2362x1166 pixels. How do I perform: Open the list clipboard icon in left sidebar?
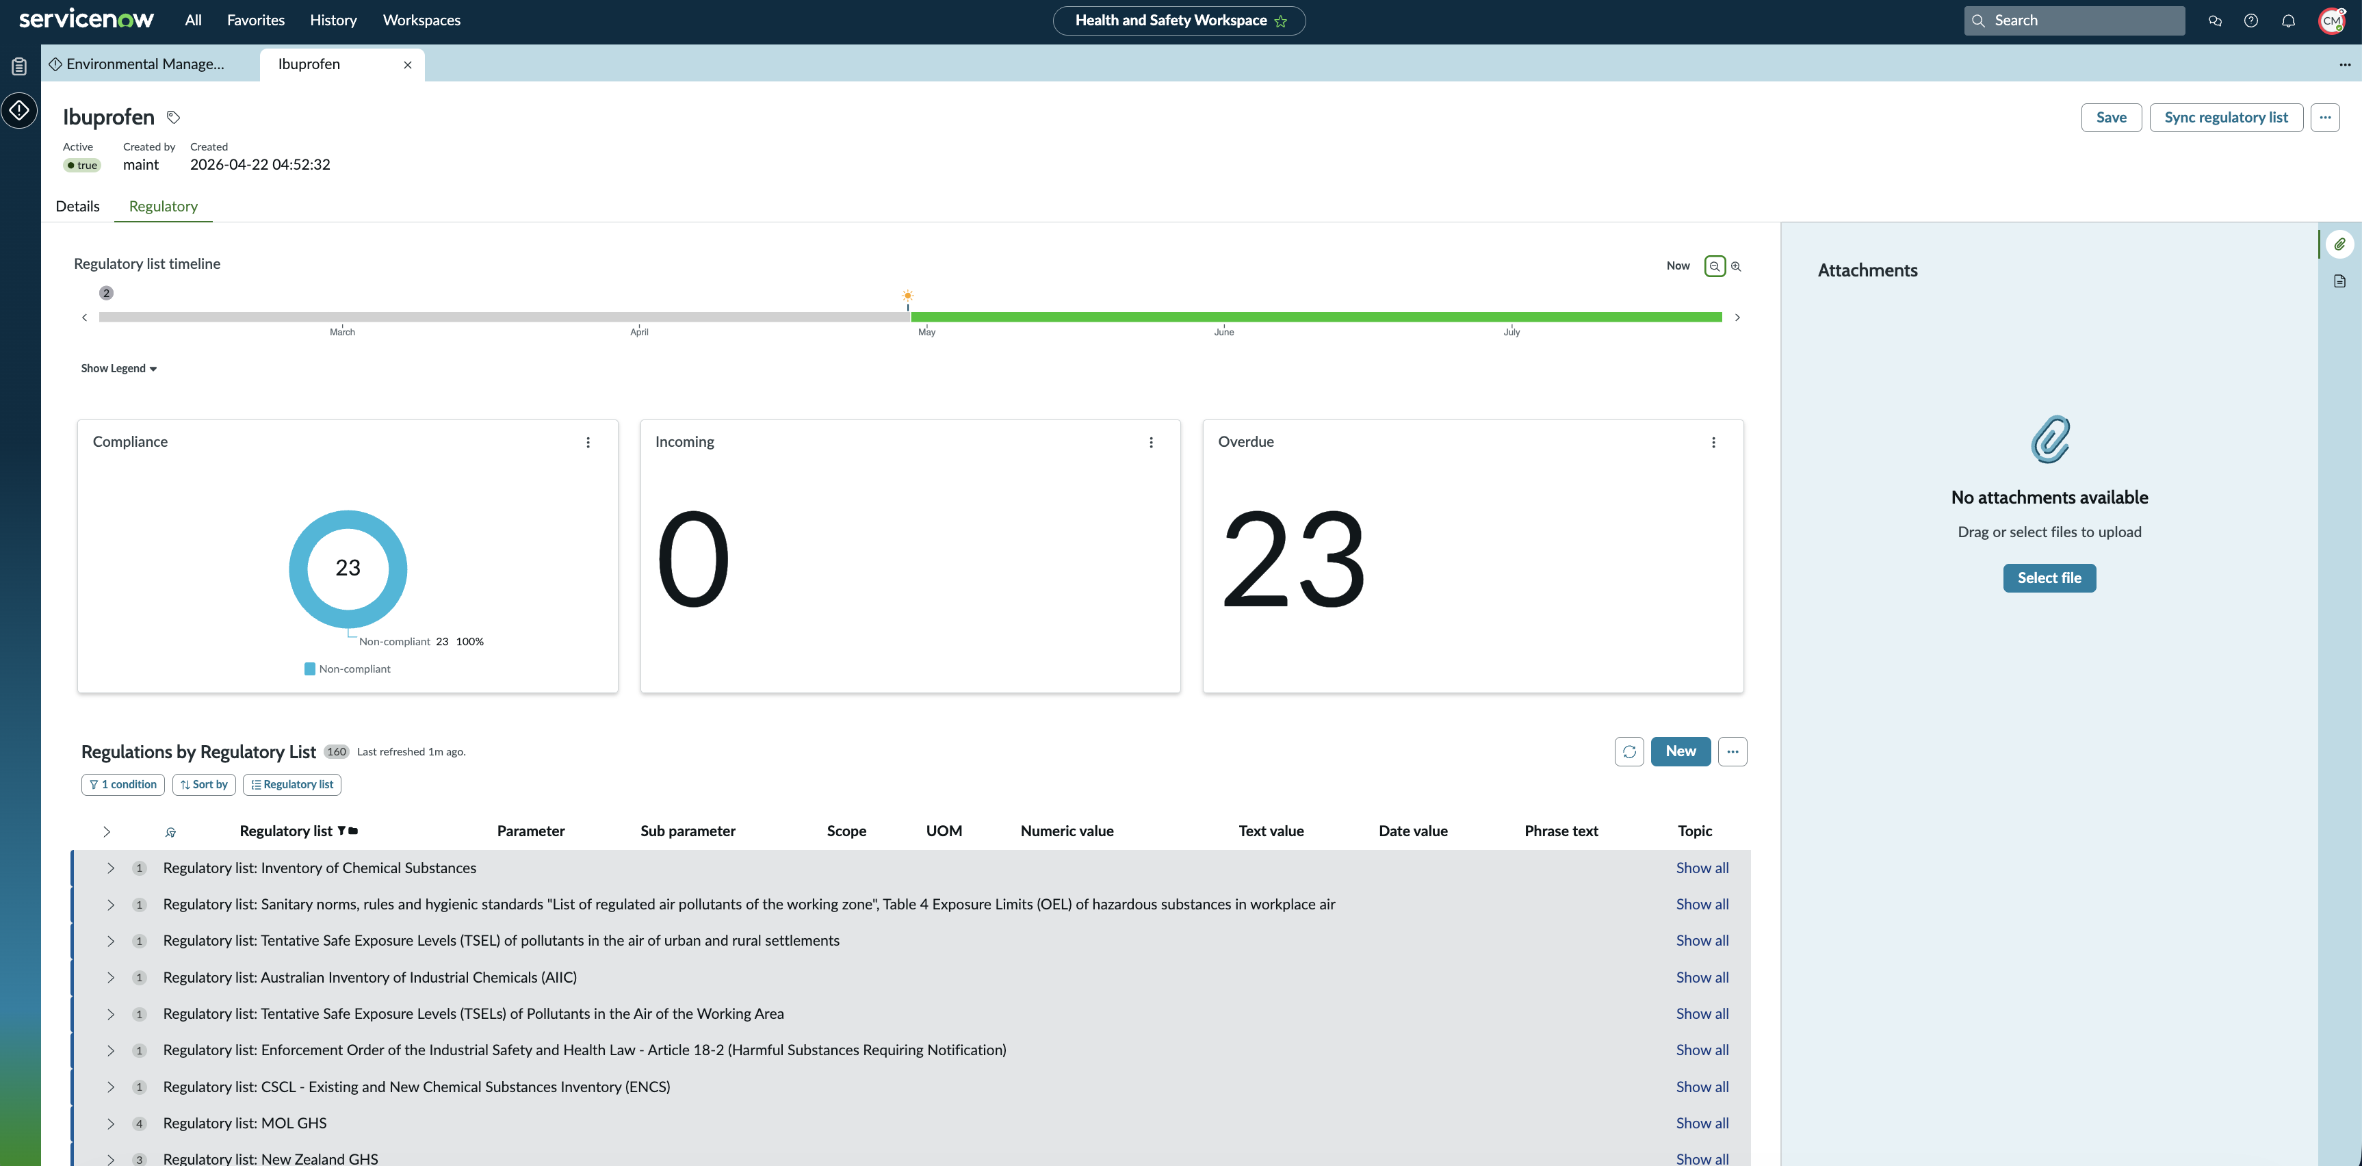point(19,66)
